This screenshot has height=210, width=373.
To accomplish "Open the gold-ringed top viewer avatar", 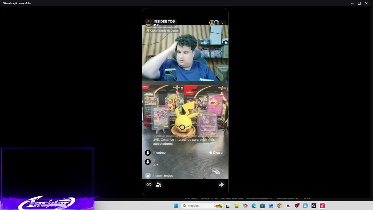I will 212,23.
